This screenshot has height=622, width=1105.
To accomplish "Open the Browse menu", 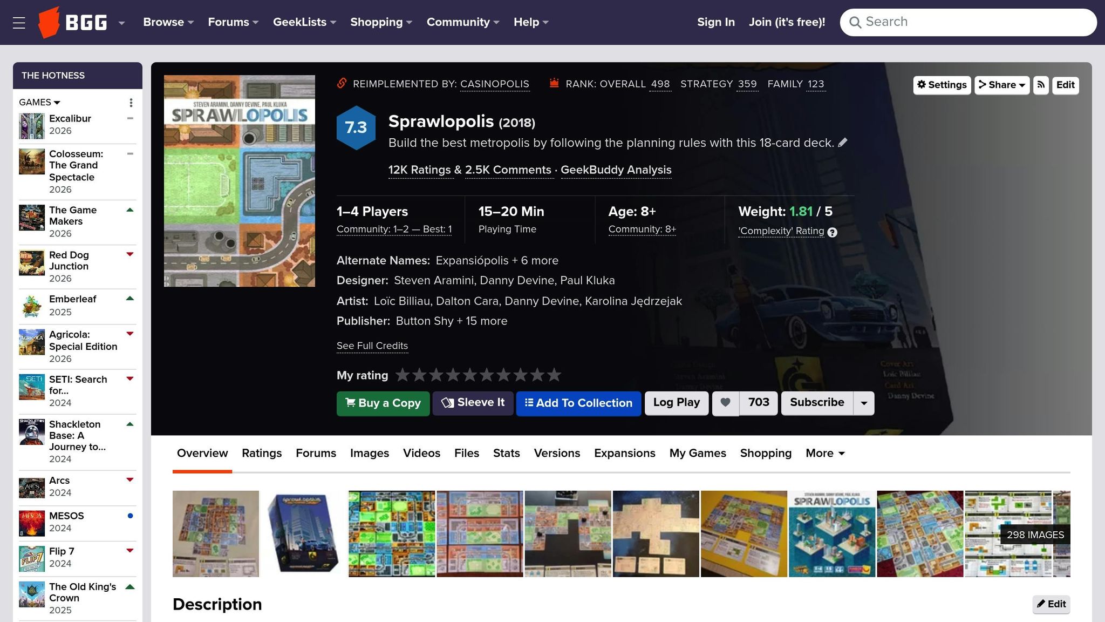I will [x=168, y=22].
